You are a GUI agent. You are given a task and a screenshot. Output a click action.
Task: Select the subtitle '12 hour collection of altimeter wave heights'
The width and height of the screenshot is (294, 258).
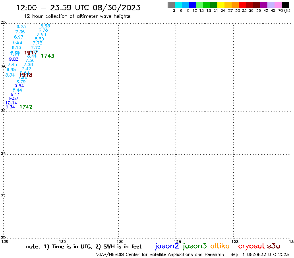pos(77,16)
